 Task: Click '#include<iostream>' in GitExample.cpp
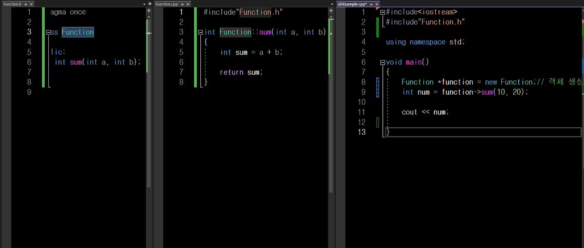pos(422,12)
